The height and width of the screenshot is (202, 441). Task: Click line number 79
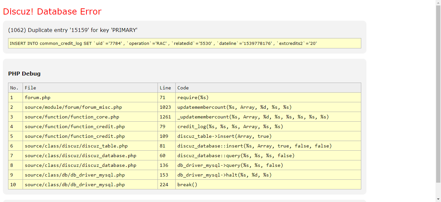(x=162, y=126)
